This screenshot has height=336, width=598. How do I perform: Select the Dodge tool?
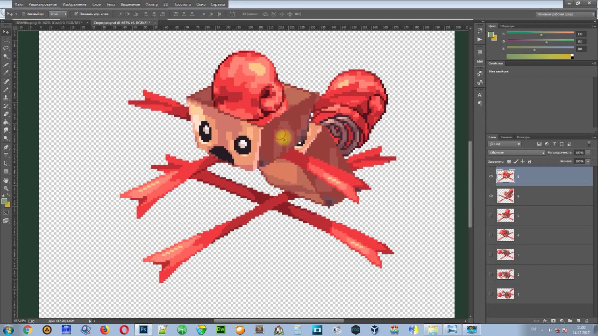[6, 138]
